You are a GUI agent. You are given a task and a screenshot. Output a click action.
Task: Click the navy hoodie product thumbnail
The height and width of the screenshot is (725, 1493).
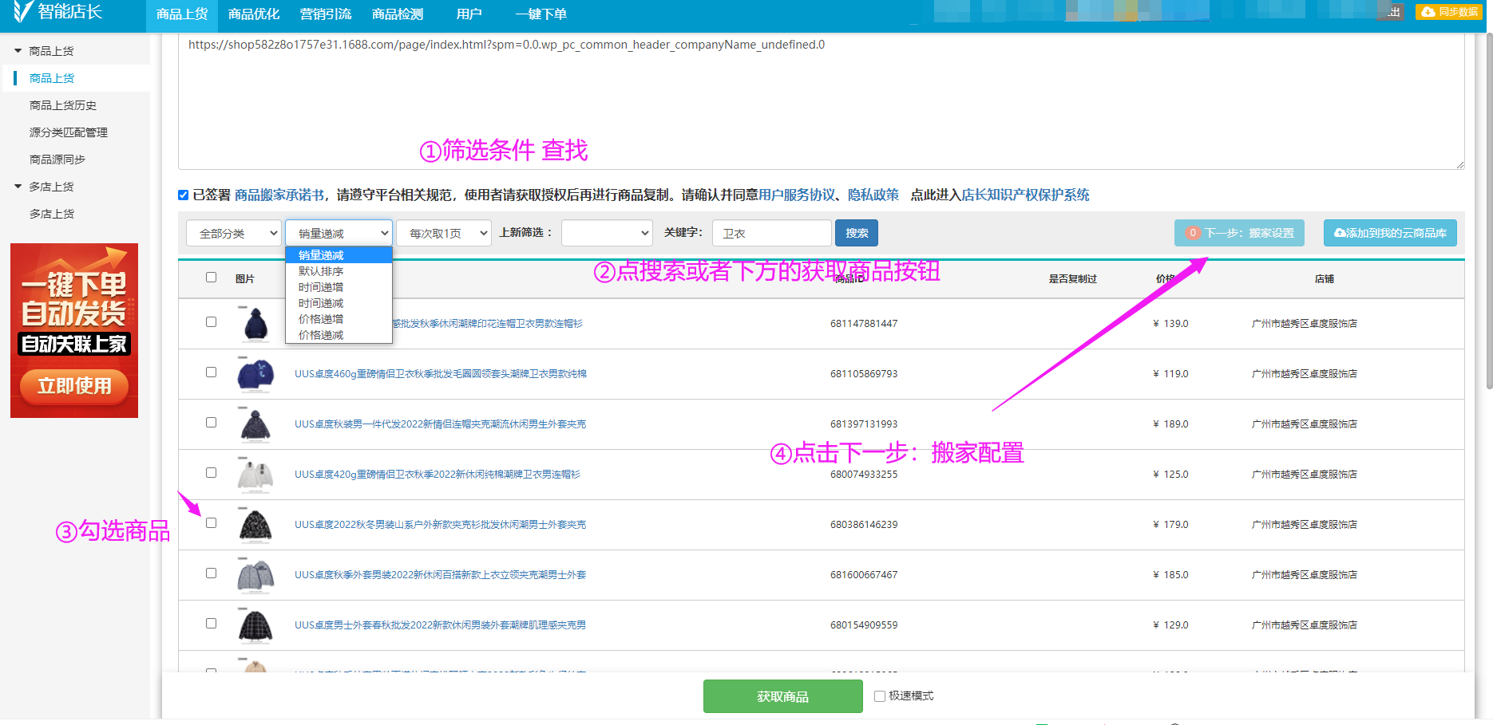[x=255, y=324]
